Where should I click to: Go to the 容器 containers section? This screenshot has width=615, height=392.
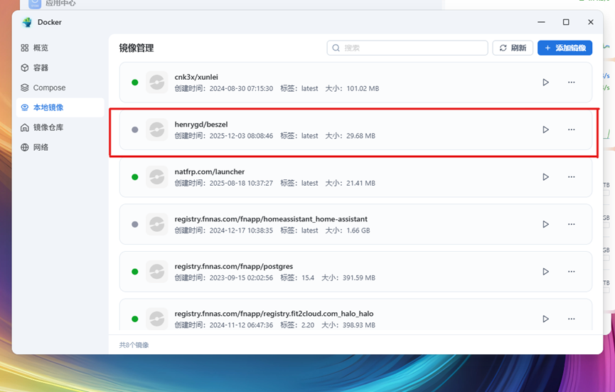coord(60,68)
